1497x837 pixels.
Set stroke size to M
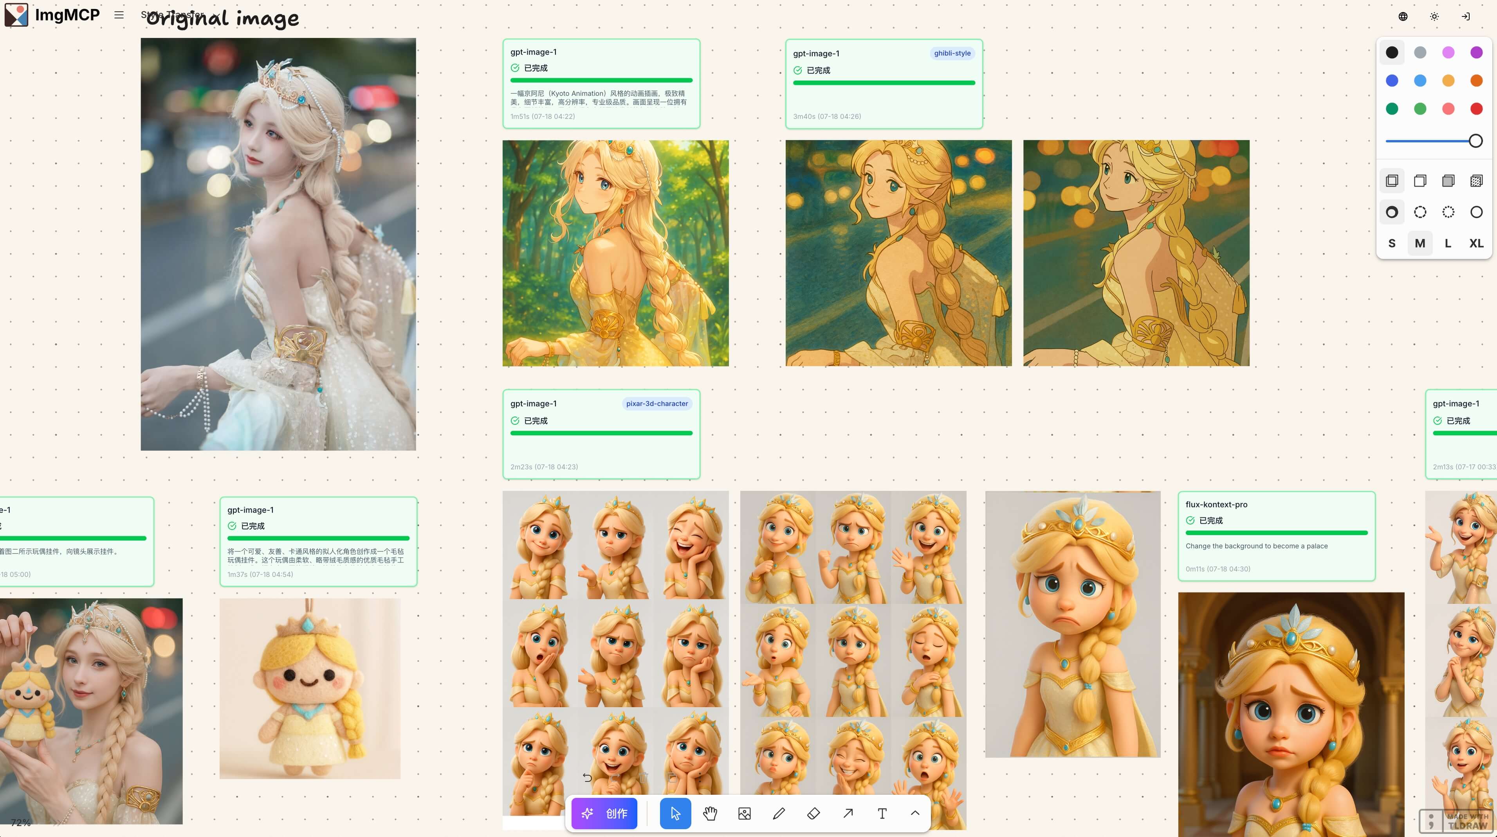[1420, 243]
